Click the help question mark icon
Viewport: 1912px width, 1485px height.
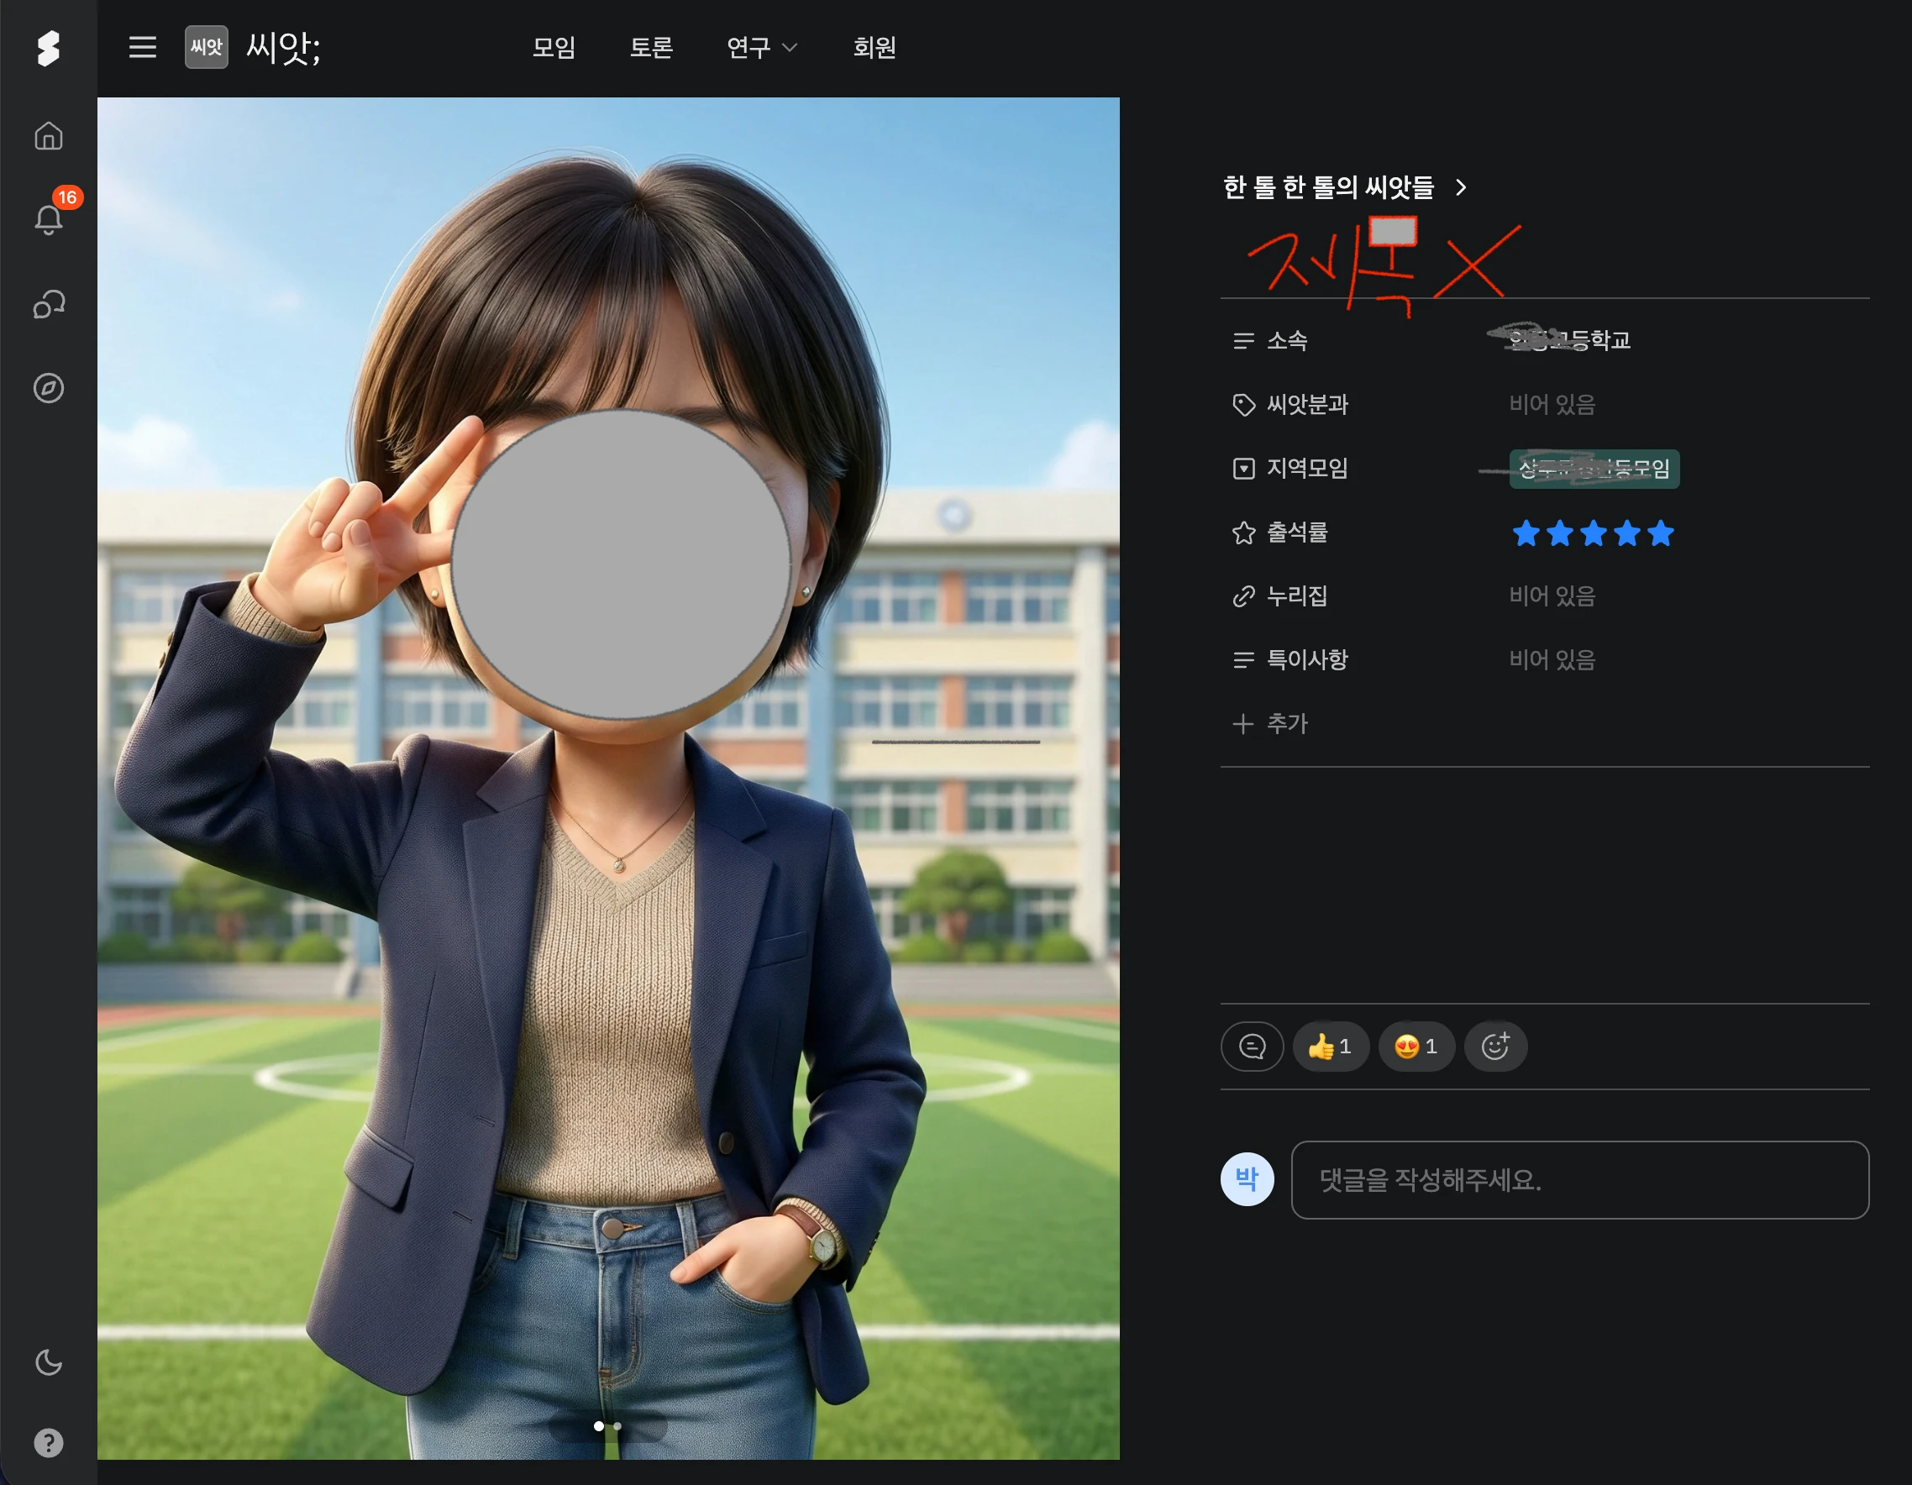coord(48,1442)
